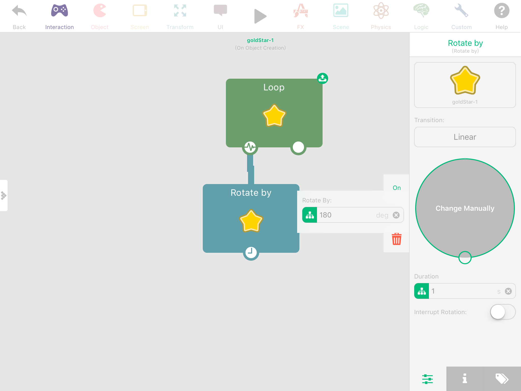
Task: Click the Loop bundle export icon
Action: point(322,78)
